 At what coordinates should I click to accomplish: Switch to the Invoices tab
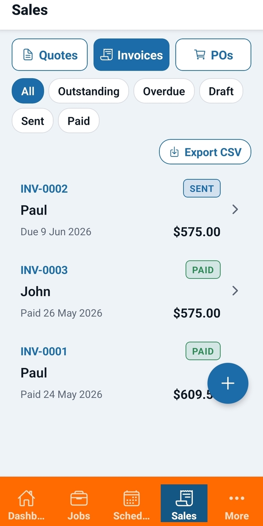tap(131, 55)
